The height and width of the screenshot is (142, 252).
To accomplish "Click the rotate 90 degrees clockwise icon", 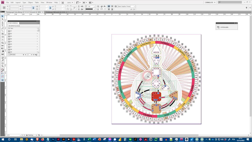I will (x=67, y=6).
